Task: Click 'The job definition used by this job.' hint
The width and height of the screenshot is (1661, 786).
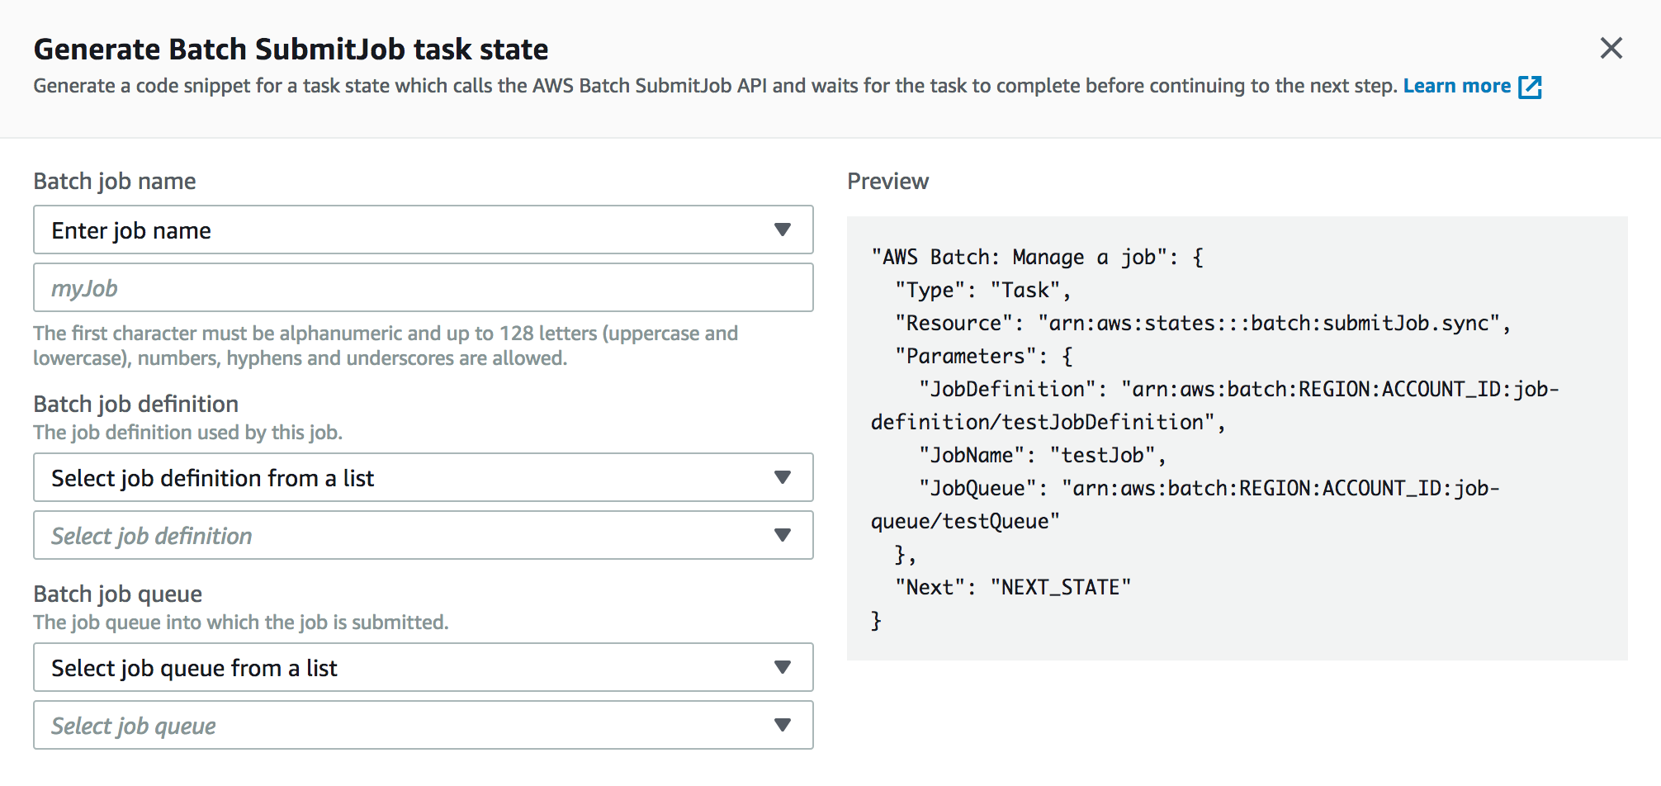Action: tap(188, 433)
